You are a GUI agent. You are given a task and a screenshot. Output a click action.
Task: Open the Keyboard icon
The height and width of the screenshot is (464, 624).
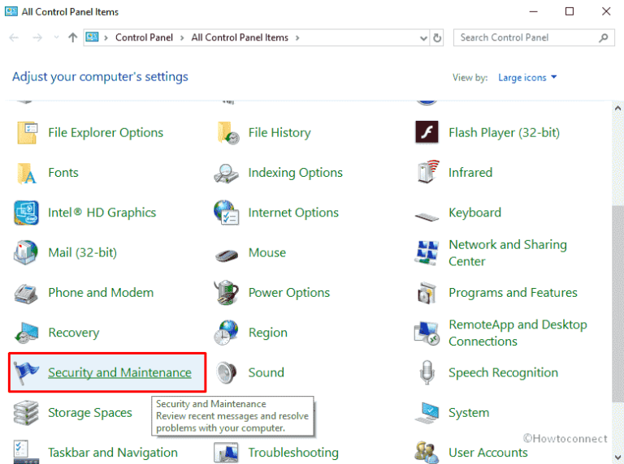click(427, 216)
